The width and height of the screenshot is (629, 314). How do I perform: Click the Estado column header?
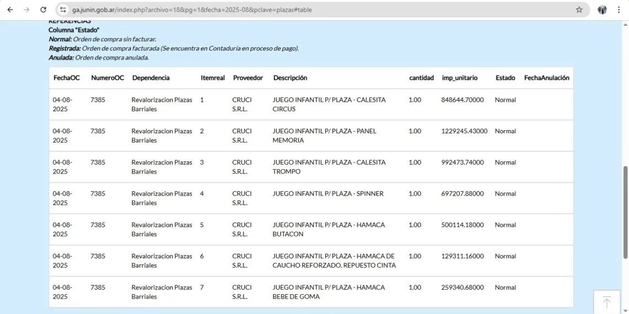(x=505, y=78)
